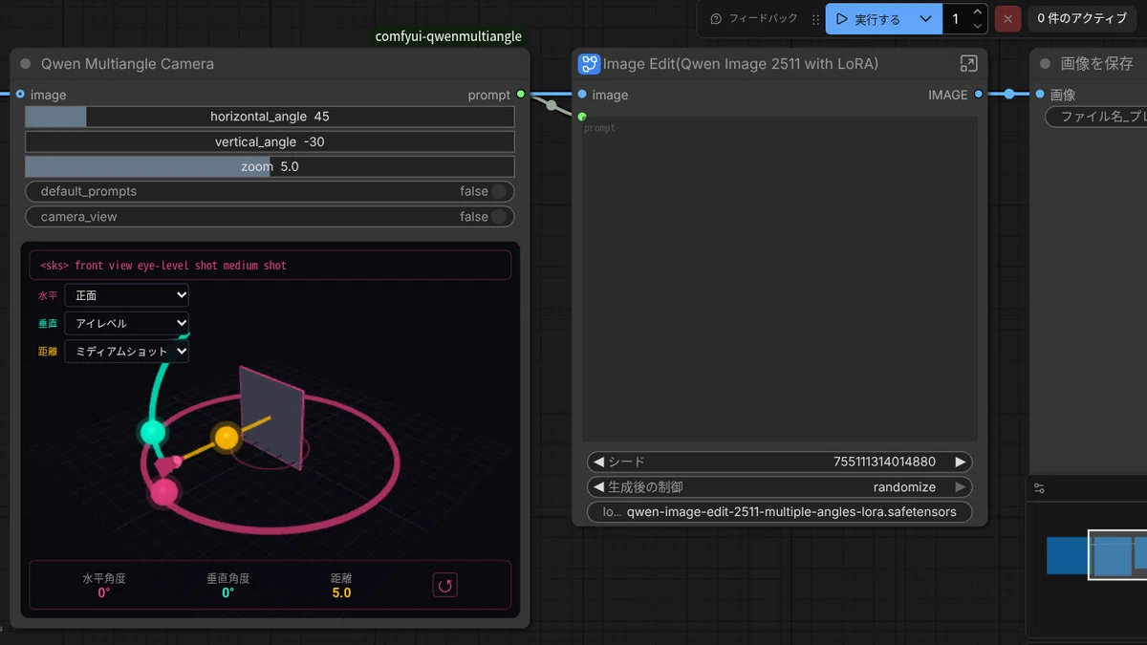Click the minimap settings sliders icon

pos(1040,488)
